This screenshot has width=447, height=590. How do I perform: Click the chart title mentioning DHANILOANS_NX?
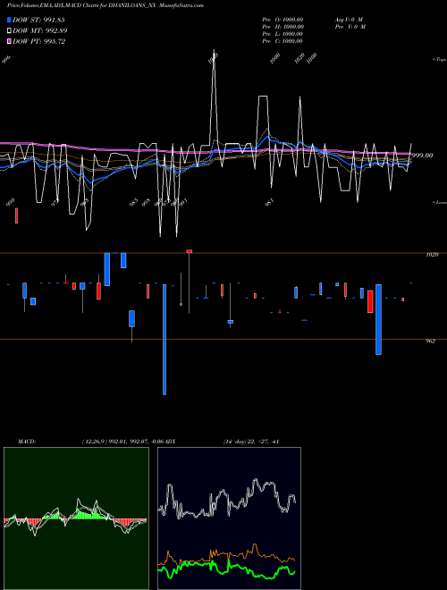pyautogui.click(x=105, y=5)
